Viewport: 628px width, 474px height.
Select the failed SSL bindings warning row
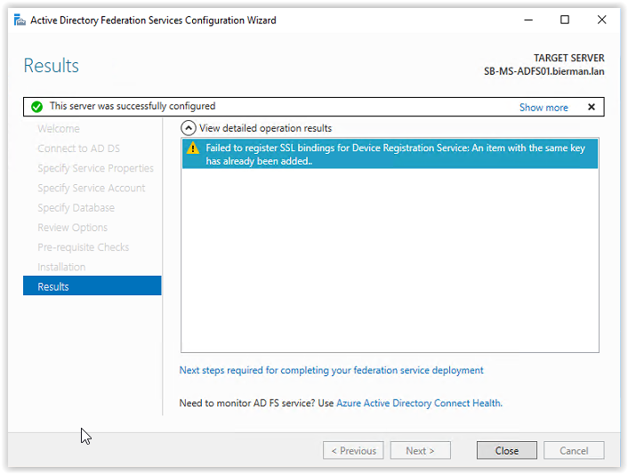390,154
